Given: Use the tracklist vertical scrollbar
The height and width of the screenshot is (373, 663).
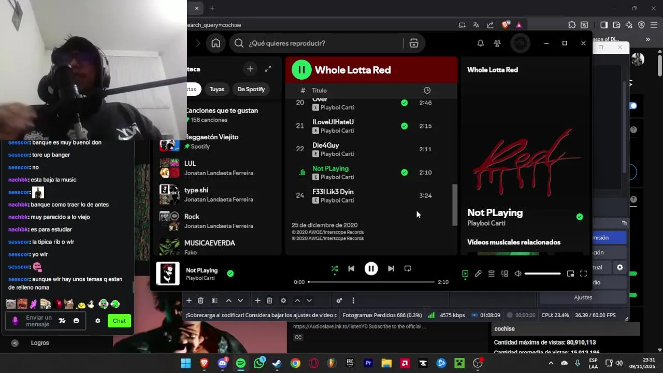Looking at the screenshot, I should click(x=455, y=205).
